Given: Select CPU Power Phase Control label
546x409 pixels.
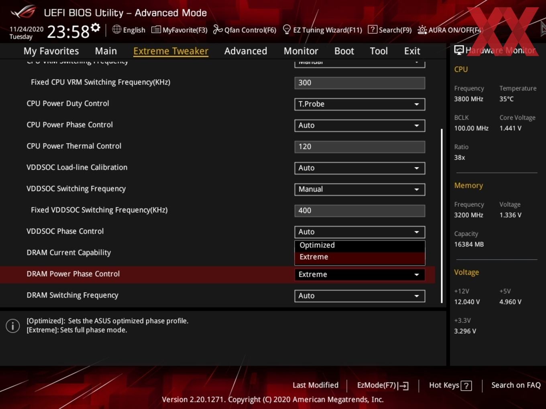Looking at the screenshot, I should coord(69,125).
